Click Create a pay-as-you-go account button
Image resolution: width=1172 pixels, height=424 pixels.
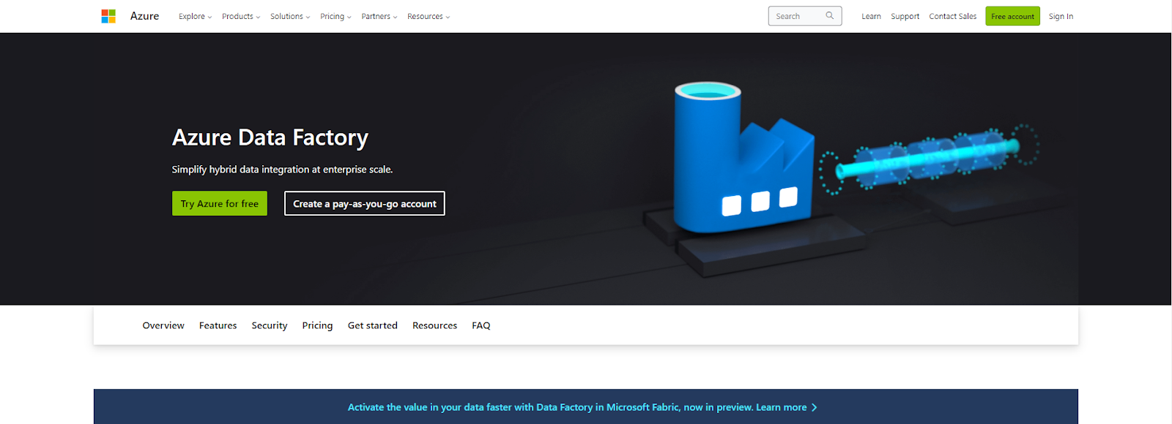pyautogui.click(x=365, y=203)
